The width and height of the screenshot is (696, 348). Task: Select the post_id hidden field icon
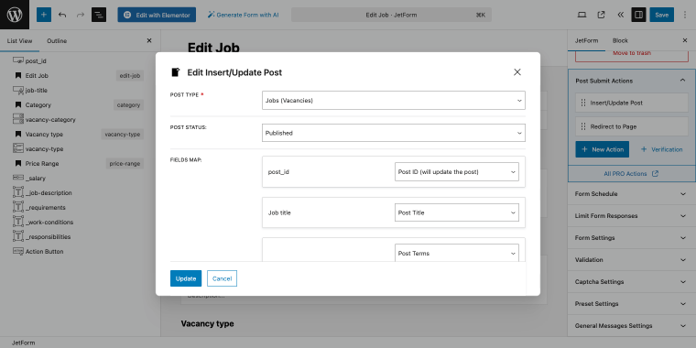click(x=17, y=60)
